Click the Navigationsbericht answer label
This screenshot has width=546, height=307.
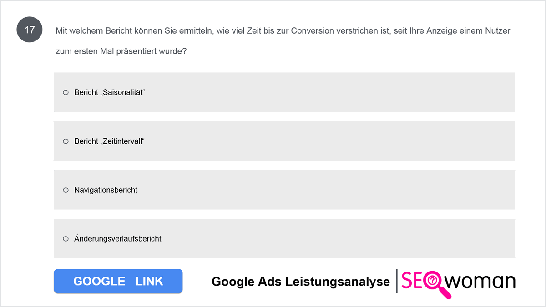click(106, 190)
